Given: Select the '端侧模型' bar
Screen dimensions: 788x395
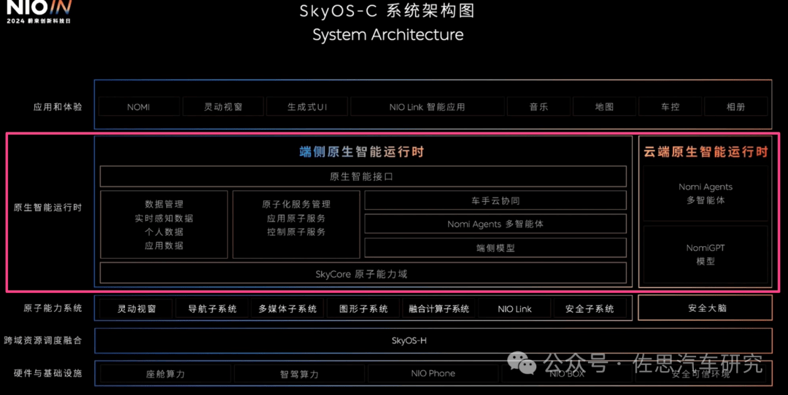Looking at the screenshot, I should 495,248.
